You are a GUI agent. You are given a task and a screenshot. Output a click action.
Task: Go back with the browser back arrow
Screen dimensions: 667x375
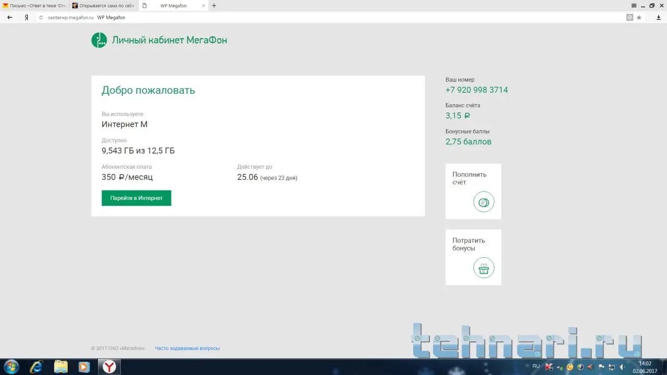(x=10, y=17)
